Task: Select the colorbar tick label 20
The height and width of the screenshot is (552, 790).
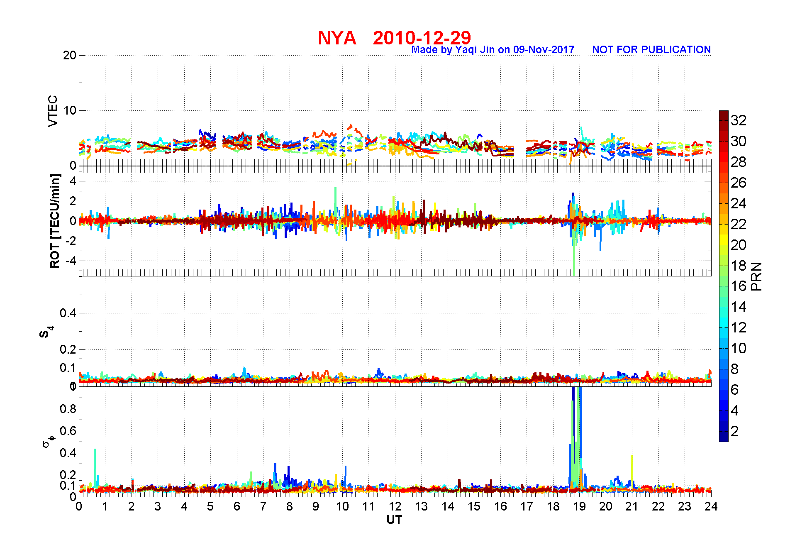Action: coord(739,245)
